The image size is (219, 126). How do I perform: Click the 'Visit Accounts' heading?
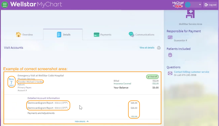pyautogui.click(x=14, y=48)
